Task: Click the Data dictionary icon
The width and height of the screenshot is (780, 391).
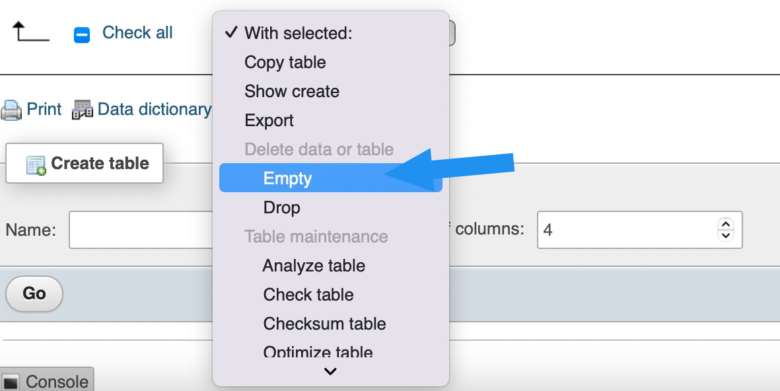Action: 83,110
